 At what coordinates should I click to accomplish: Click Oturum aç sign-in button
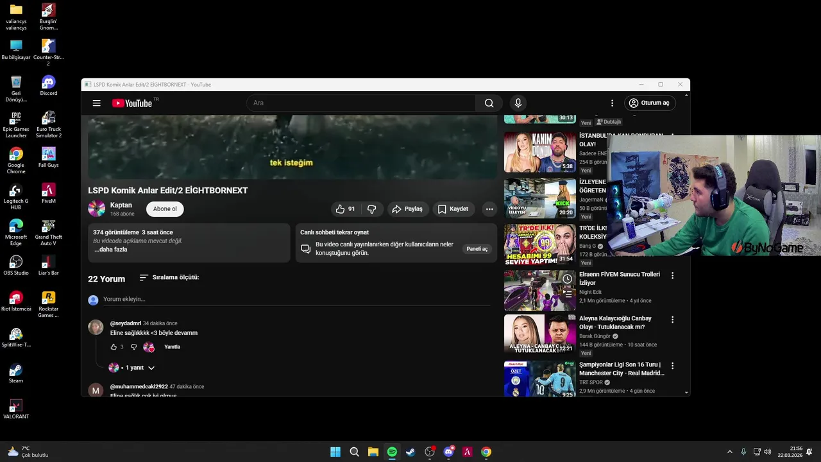(650, 103)
